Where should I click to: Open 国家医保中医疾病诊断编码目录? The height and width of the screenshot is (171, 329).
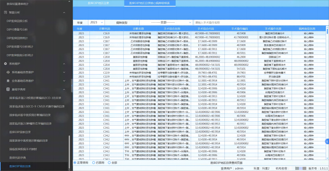(x=29, y=141)
